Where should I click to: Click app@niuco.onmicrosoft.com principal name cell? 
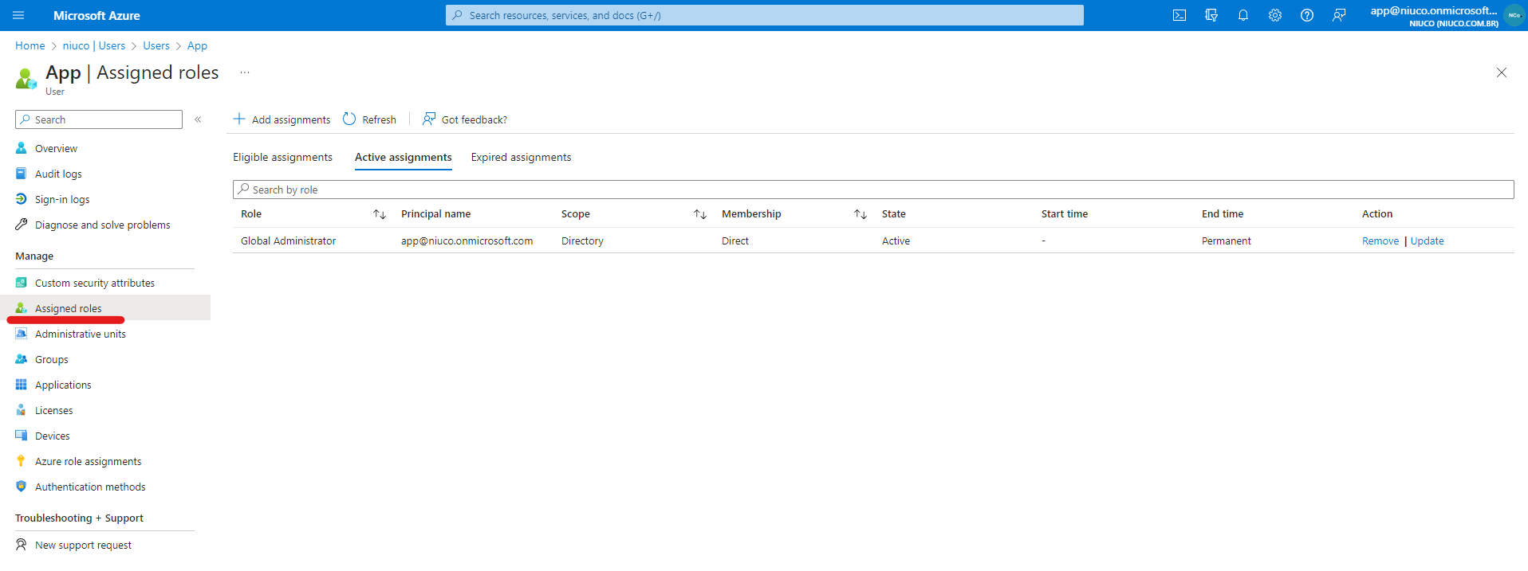467,241
